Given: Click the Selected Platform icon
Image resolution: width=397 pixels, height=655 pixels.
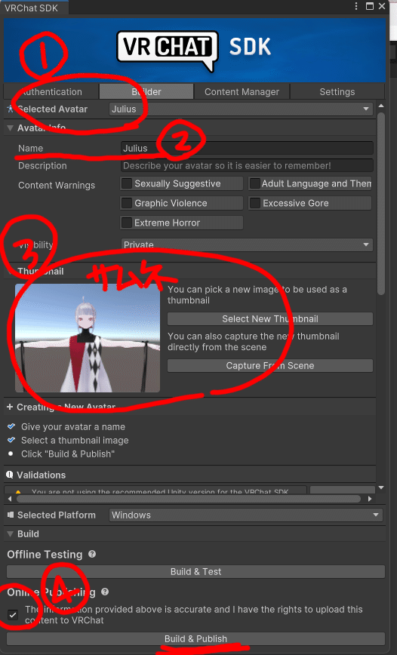Looking at the screenshot, I should [11, 515].
